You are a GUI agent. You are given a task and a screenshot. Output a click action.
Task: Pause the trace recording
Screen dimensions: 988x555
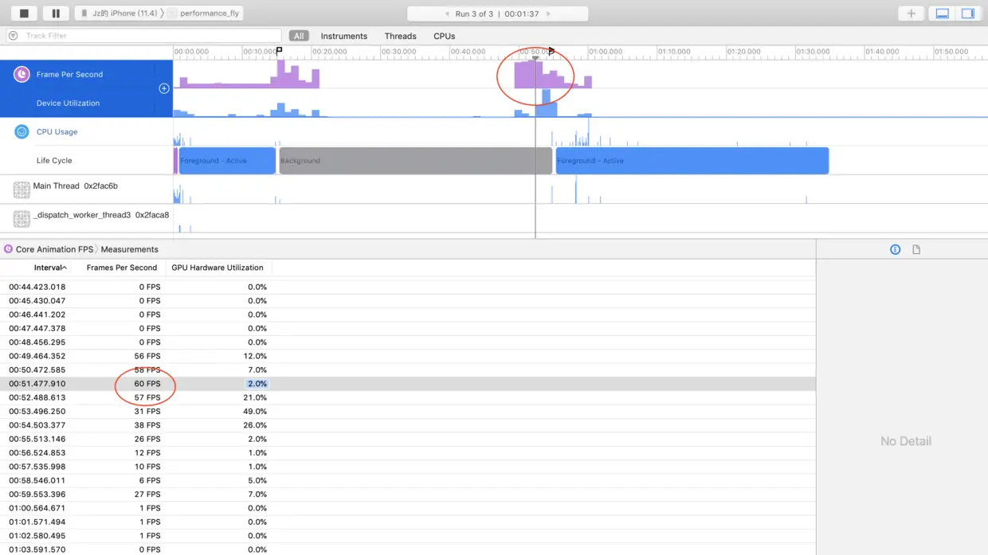[x=56, y=14]
